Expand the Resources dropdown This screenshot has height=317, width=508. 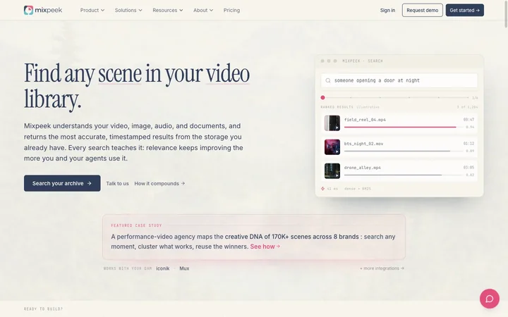[x=168, y=11]
